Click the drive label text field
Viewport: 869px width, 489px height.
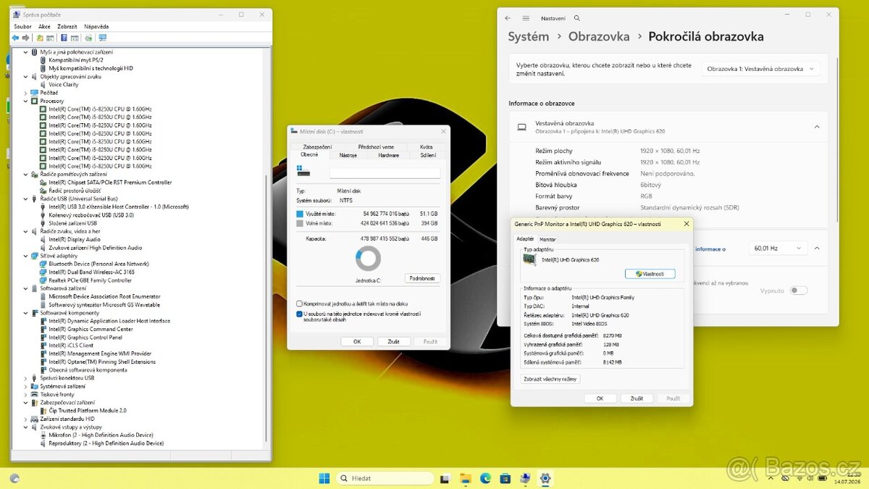(385, 173)
